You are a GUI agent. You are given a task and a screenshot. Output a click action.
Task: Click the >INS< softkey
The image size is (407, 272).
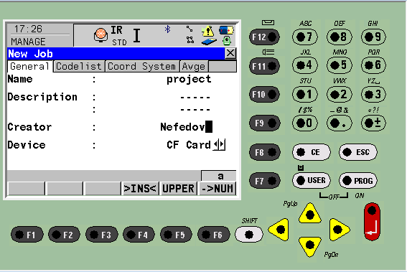pyautogui.click(x=140, y=189)
